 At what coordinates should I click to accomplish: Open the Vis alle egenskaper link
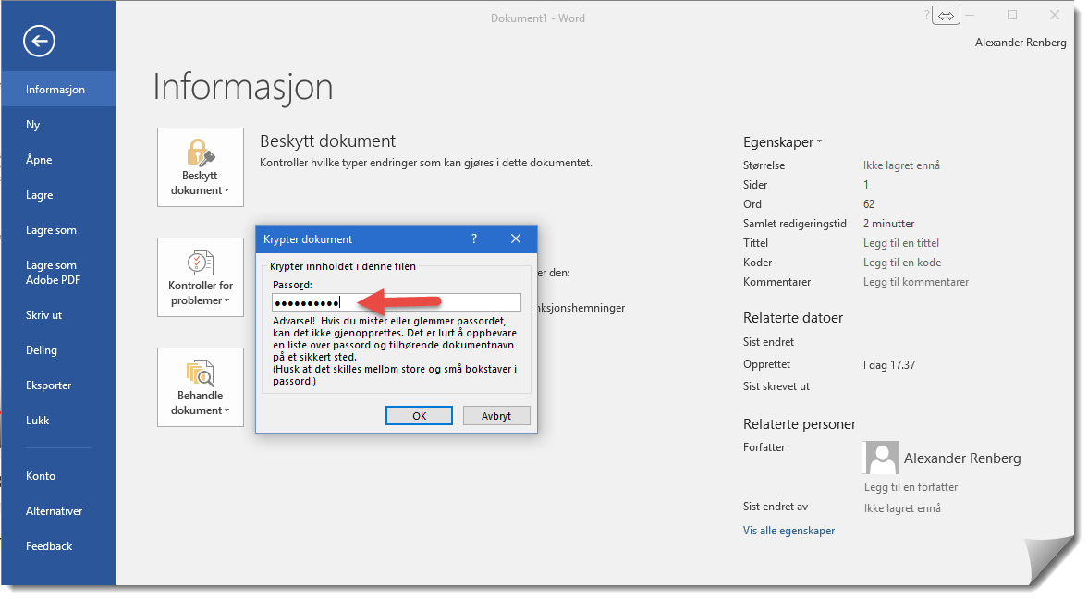788,531
